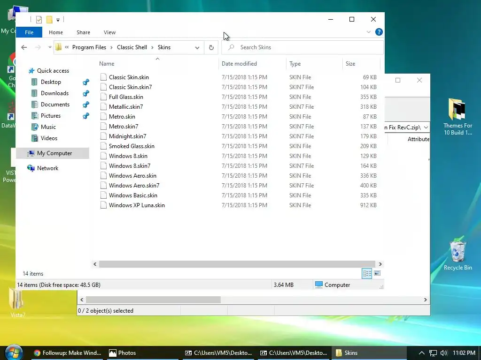Select the Classic Skin.skin file icon

pyautogui.click(x=103, y=77)
